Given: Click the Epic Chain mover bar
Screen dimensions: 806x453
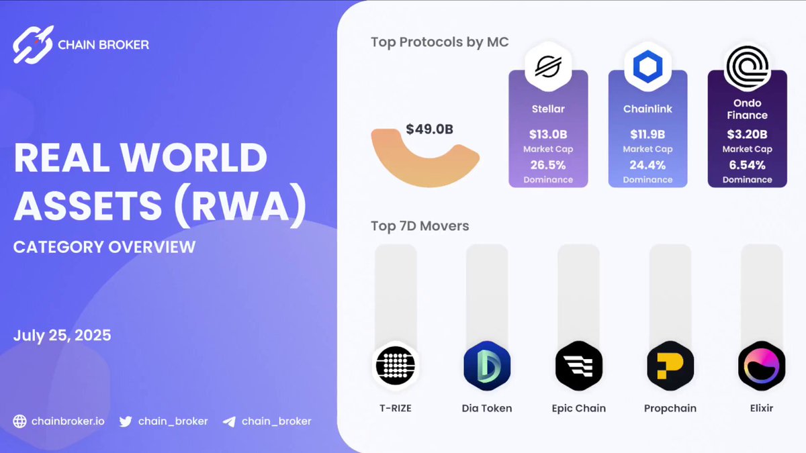Looking at the screenshot, I should point(578,295).
